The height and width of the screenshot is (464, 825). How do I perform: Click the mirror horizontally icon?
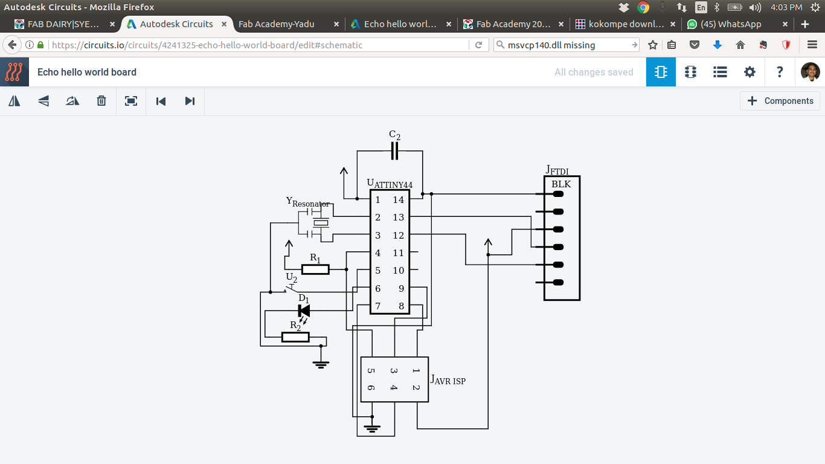(14, 101)
